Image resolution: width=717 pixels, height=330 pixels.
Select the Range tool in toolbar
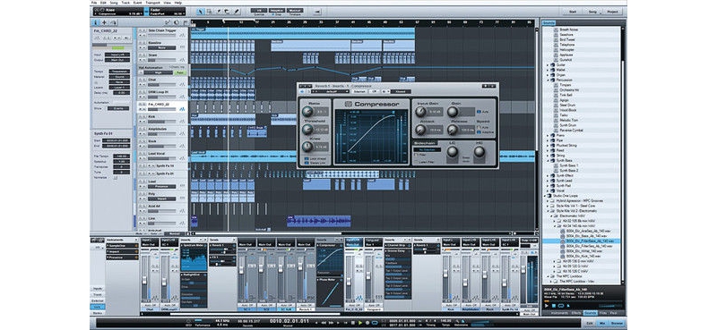point(209,11)
